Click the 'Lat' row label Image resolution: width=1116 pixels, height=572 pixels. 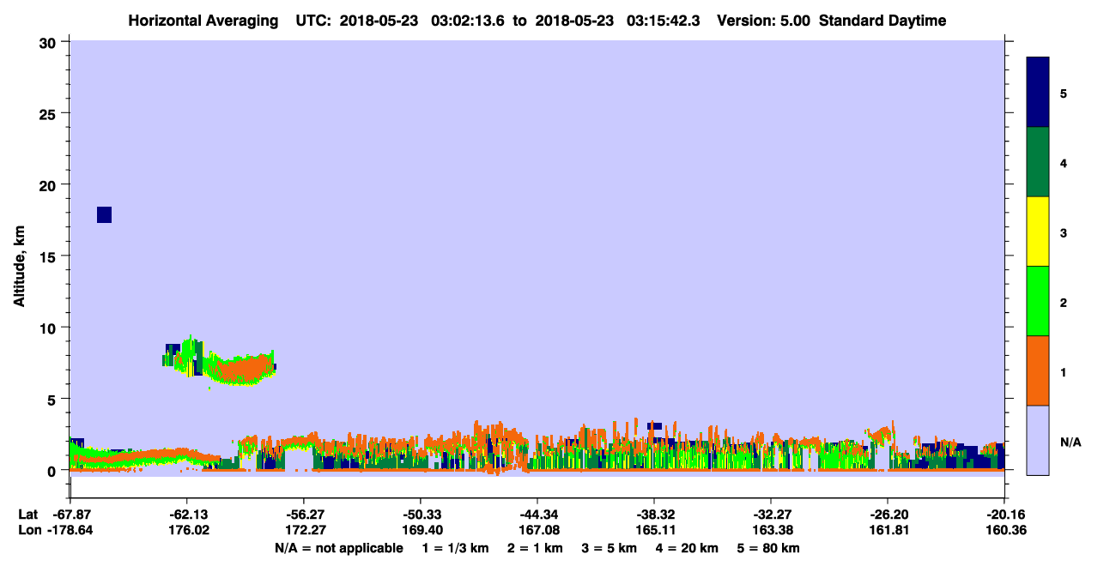(27, 515)
